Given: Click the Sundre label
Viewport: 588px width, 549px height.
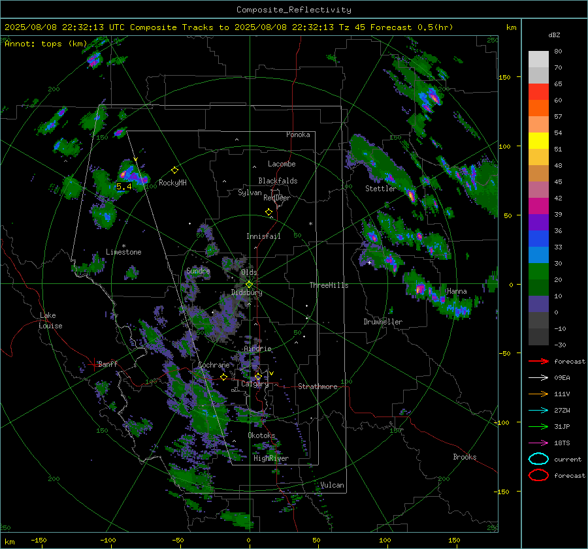Looking at the screenshot, I should [x=198, y=271].
